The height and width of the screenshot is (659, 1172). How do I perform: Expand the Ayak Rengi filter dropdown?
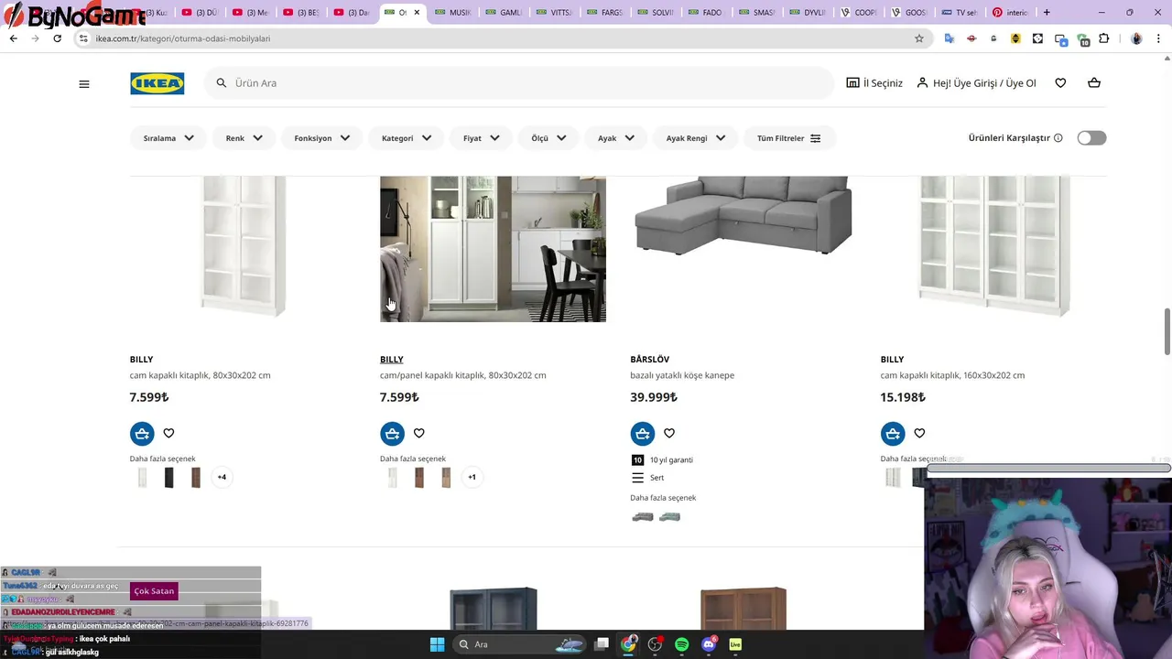click(x=695, y=138)
